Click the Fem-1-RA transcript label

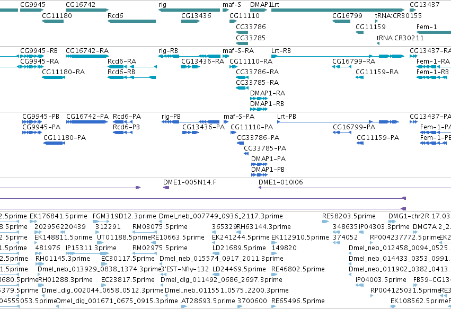pos(433,61)
